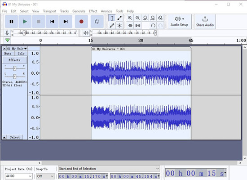Fit the whole project to window width

[x=153, y=18]
